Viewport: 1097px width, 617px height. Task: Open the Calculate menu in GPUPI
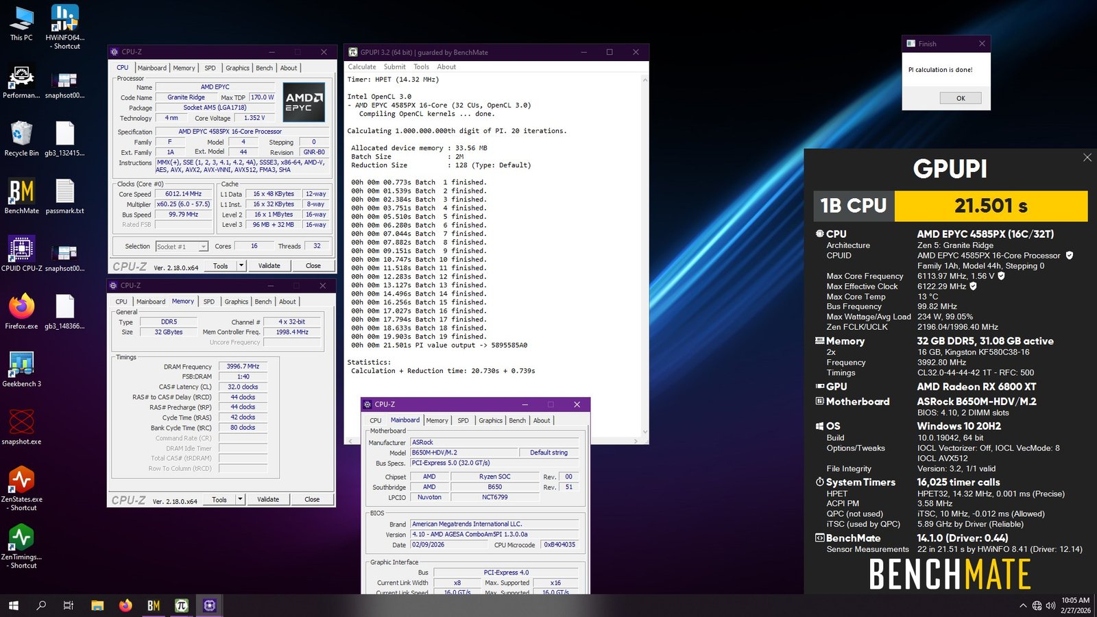(361, 67)
